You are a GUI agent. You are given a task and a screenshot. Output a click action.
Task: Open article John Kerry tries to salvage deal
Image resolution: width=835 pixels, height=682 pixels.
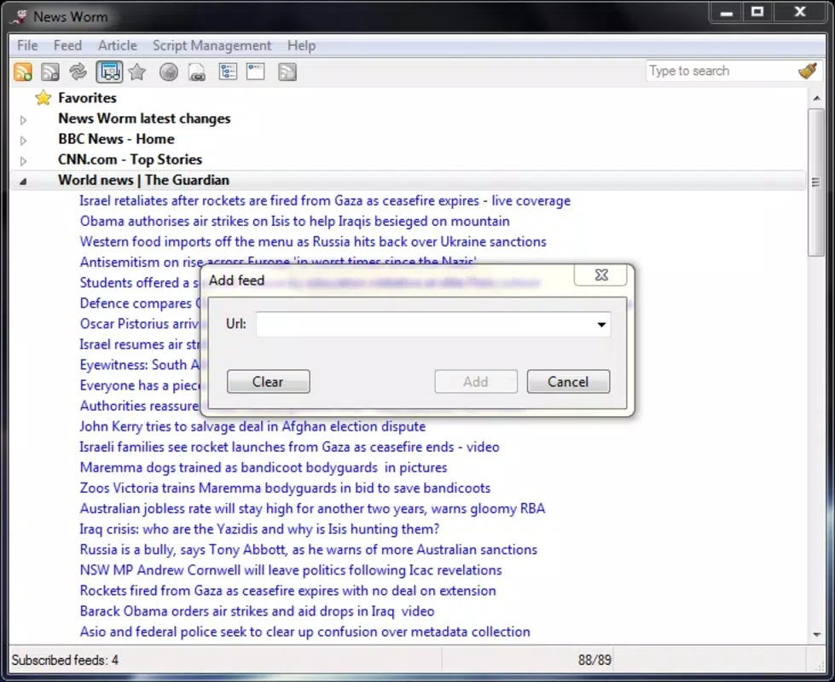click(x=252, y=426)
